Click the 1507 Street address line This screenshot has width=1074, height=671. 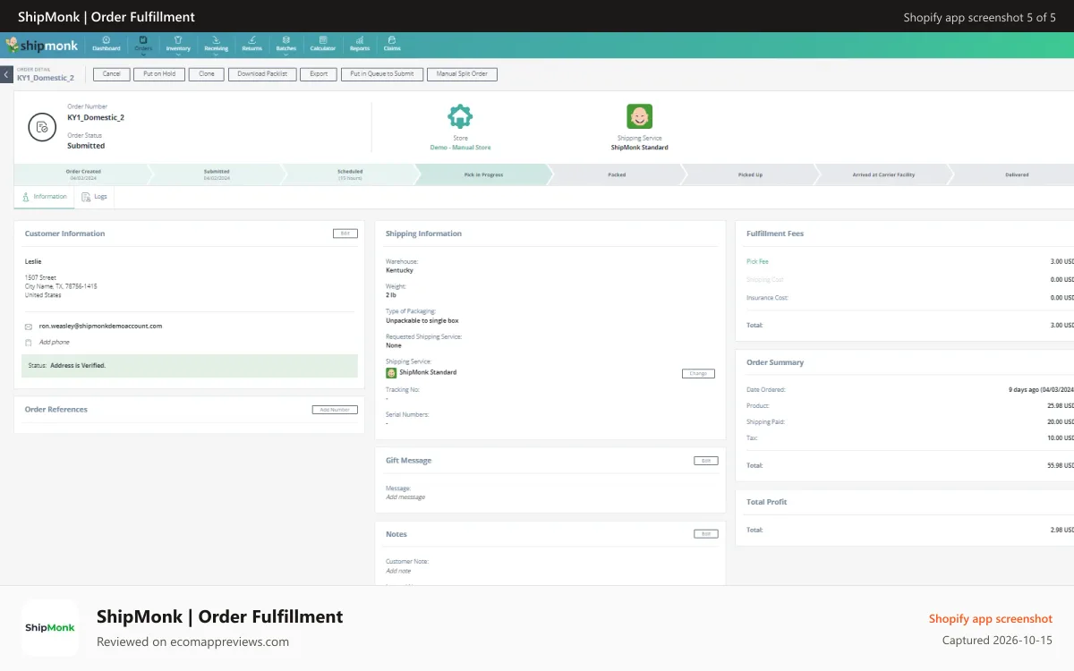(40, 278)
